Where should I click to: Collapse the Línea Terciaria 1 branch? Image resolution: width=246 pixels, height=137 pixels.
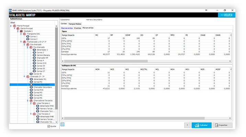(x=31, y=103)
